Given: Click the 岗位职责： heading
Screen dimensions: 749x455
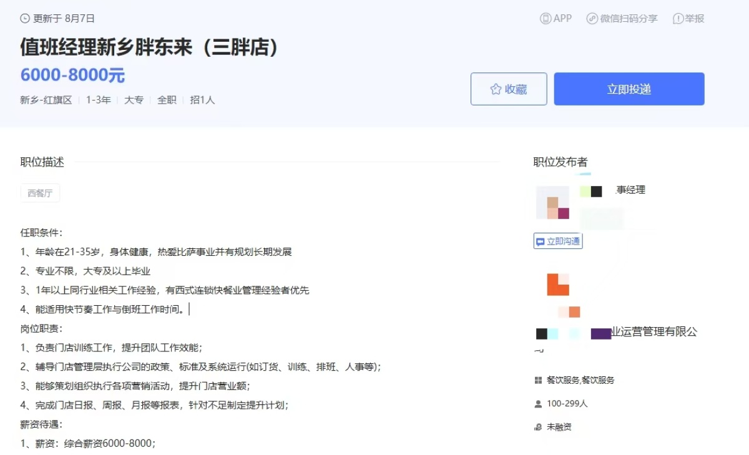Looking at the screenshot, I should pos(42,329).
